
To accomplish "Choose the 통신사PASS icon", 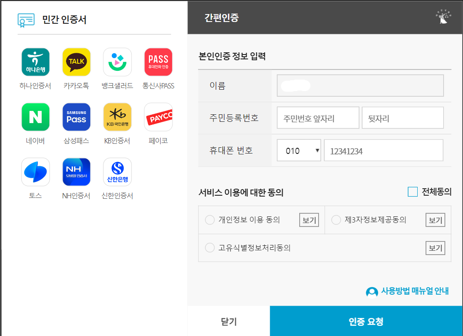I will click(x=158, y=62).
